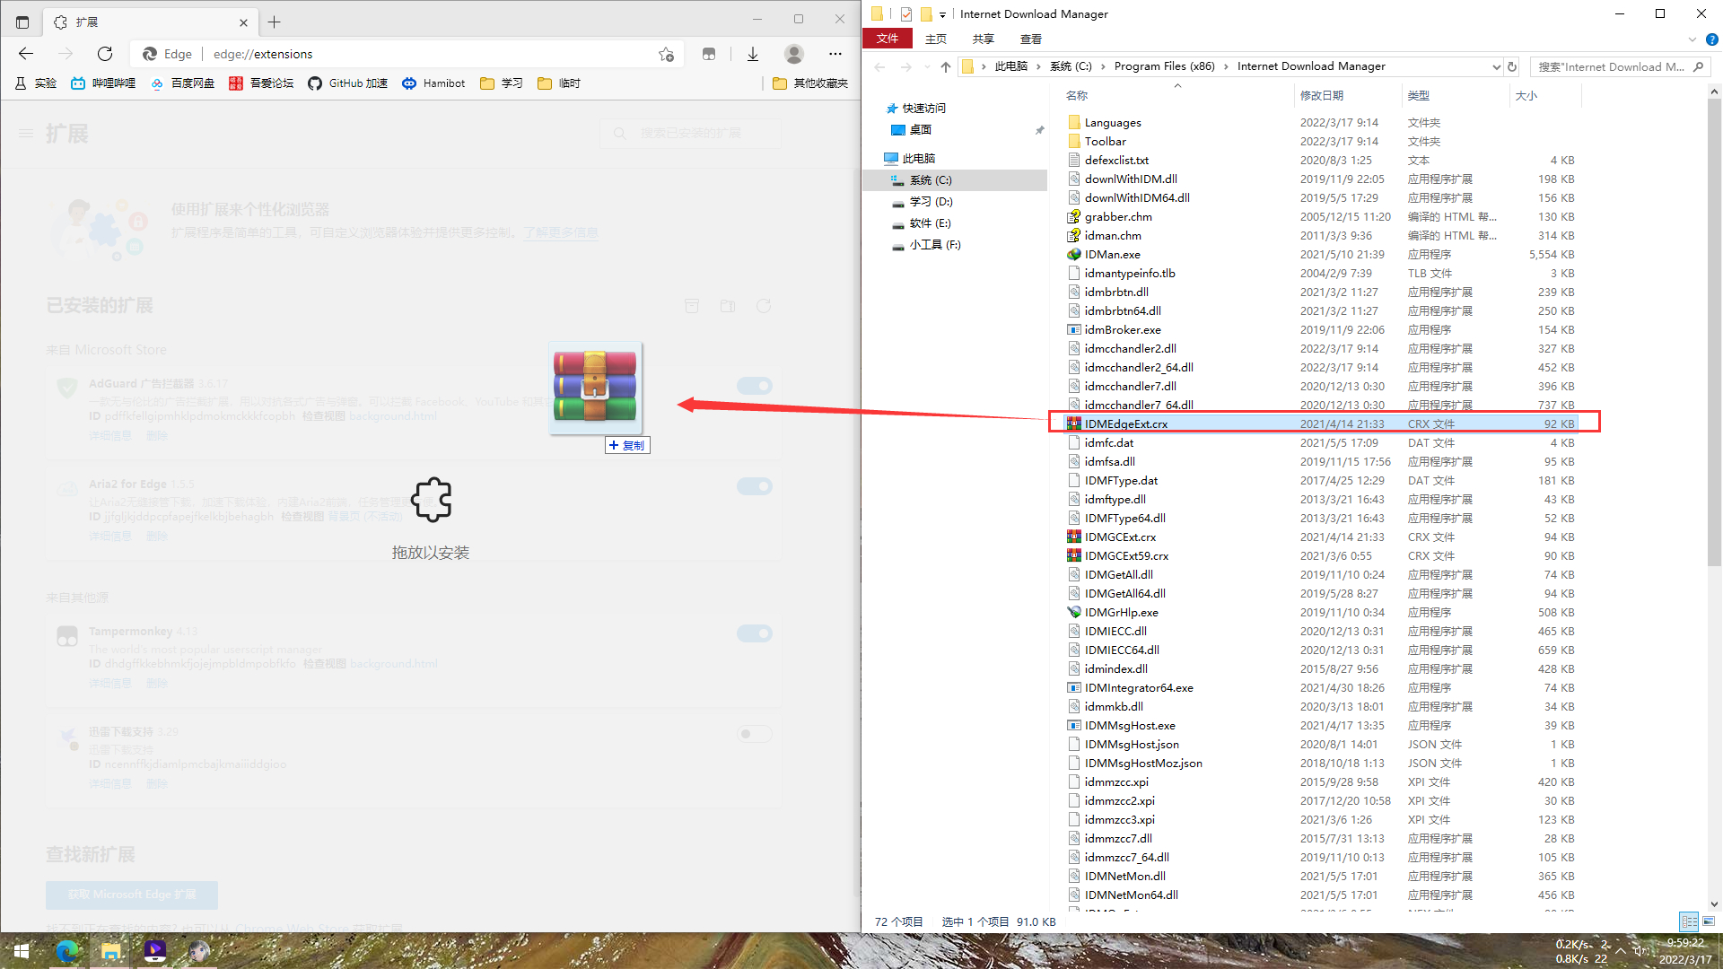Toggle the Tampermonkey extension switch
This screenshot has width=1723, height=969.
coord(754,633)
